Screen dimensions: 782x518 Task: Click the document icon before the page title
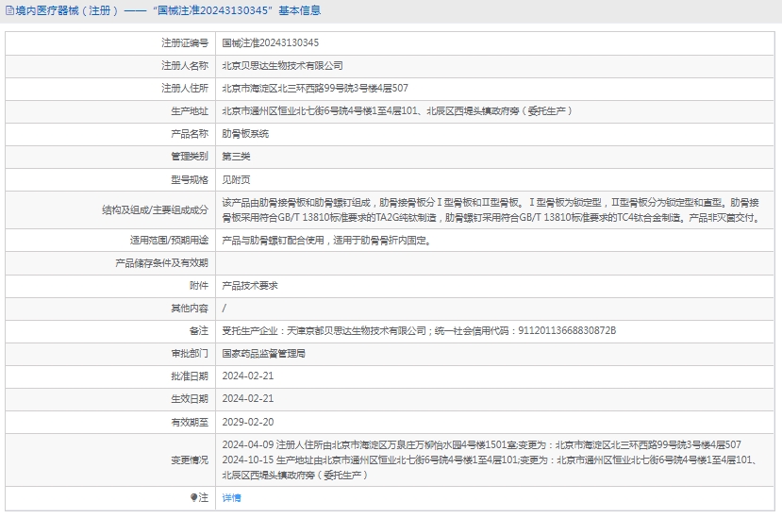point(7,11)
